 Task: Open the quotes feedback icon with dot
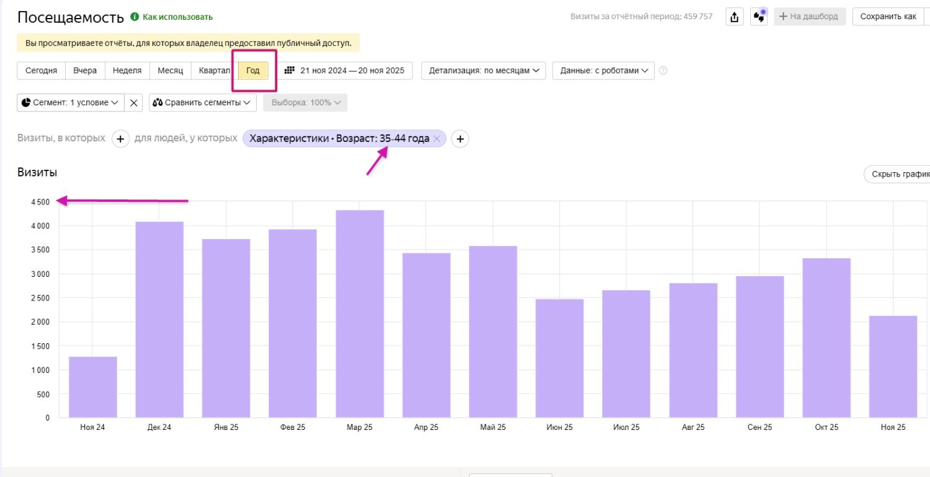click(759, 17)
